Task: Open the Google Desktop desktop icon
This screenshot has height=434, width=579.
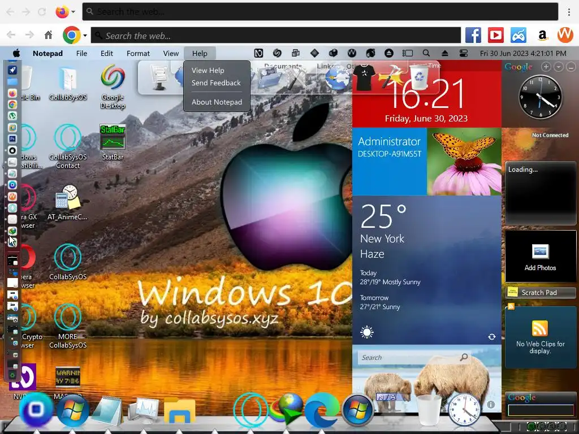Action: click(113, 87)
